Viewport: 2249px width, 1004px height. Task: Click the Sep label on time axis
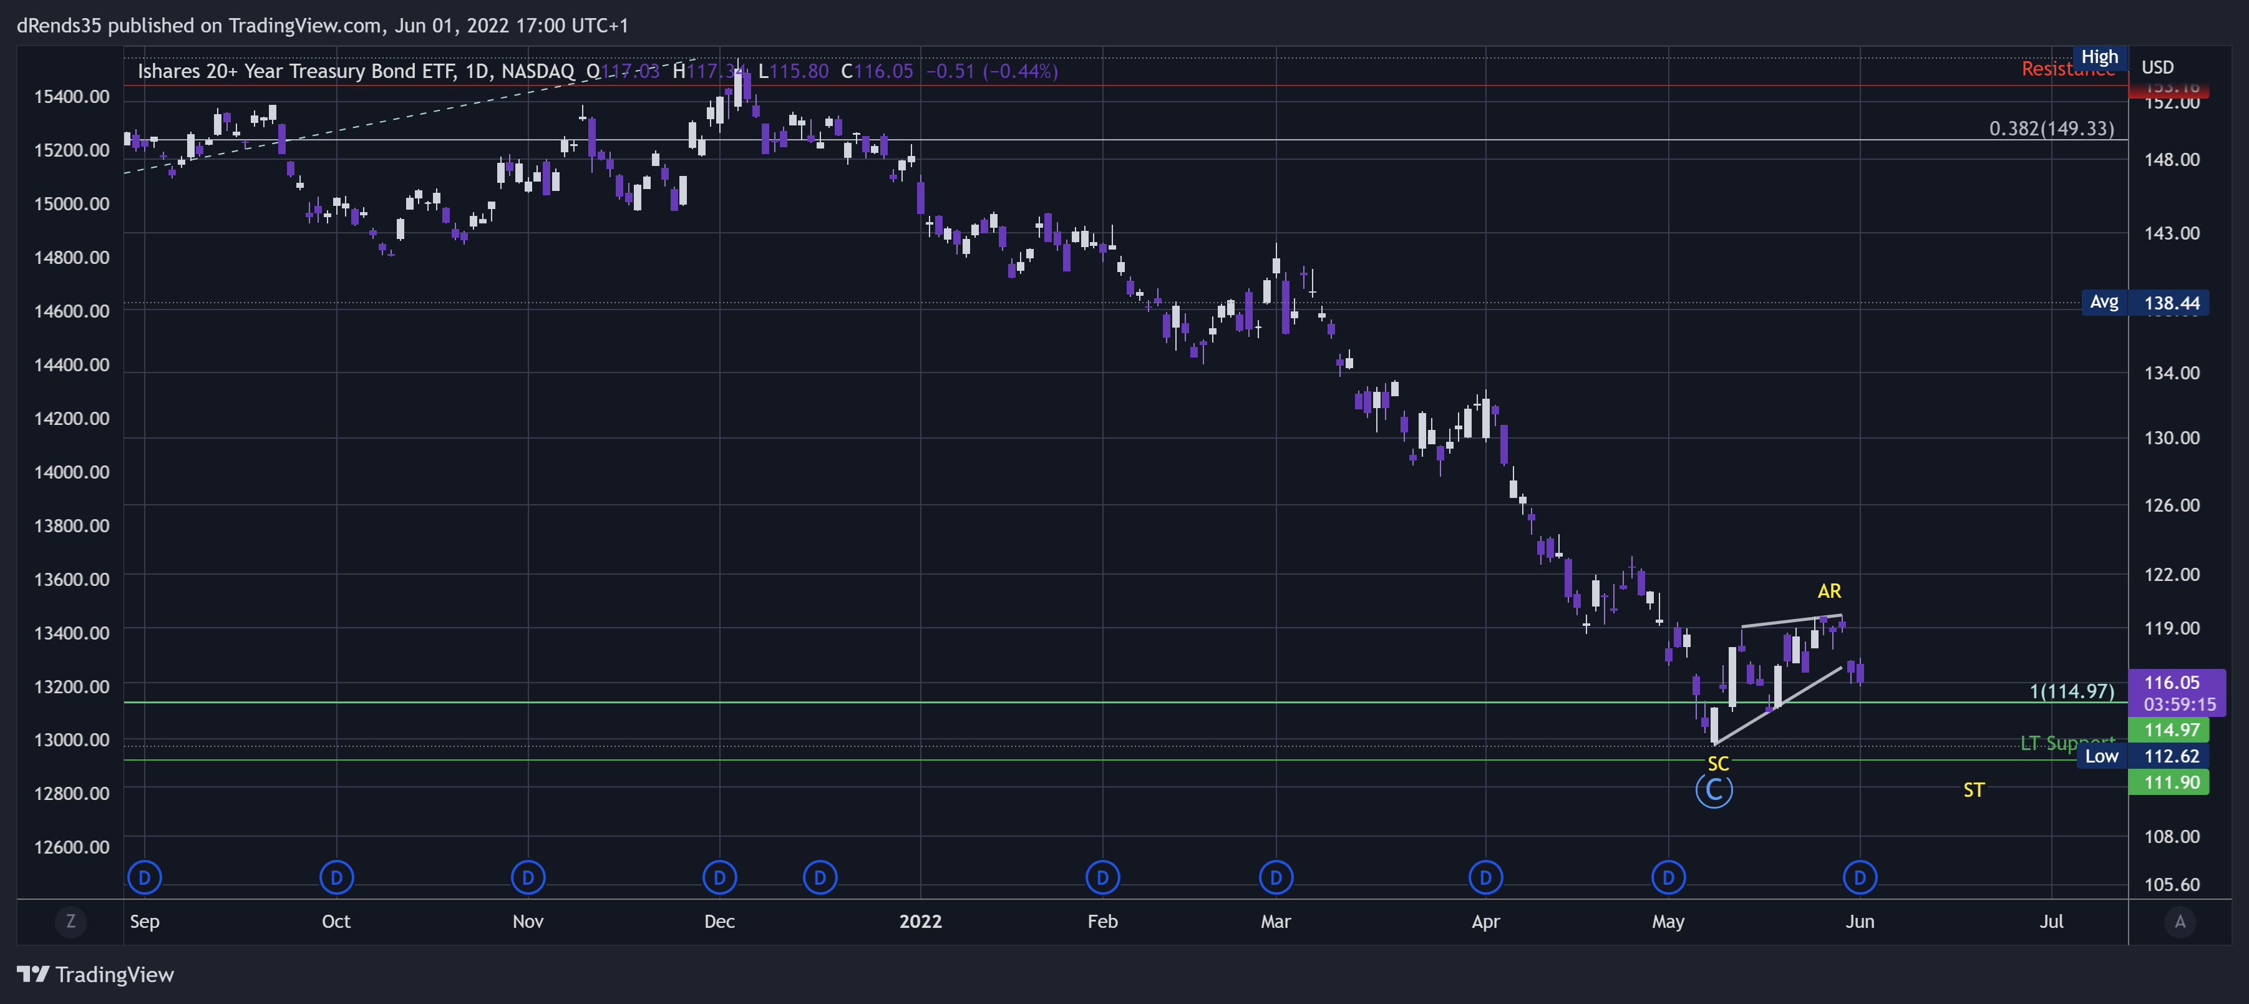point(144,921)
